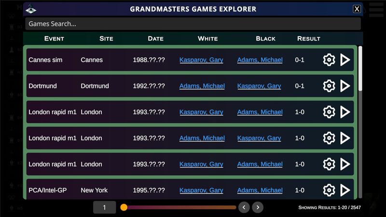The image size is (386, 217).
Task: Play the PCA/Intel-GP New York game
Action: (x=345, y=190)
